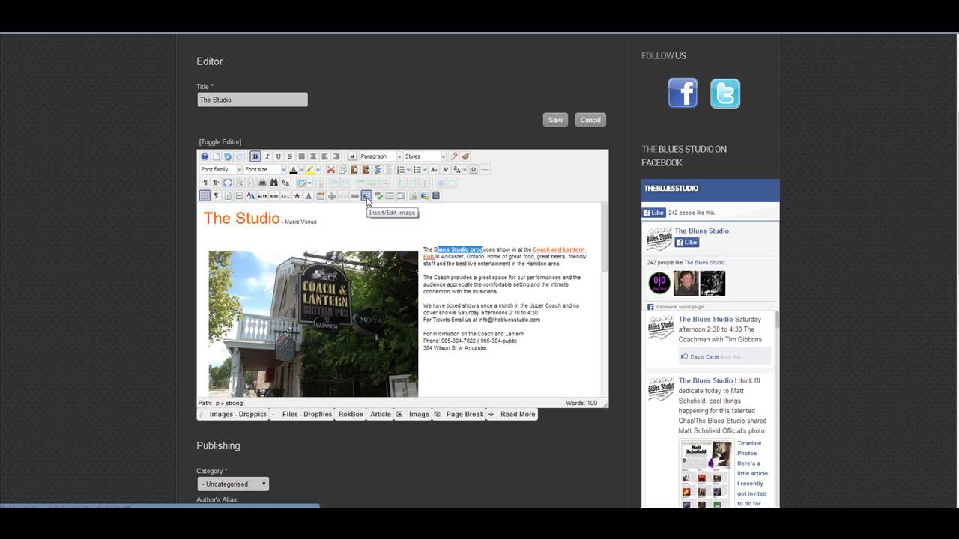Click the Article button below editor
The height and width of the screenshot is (539, 959).
coord(381,414)
